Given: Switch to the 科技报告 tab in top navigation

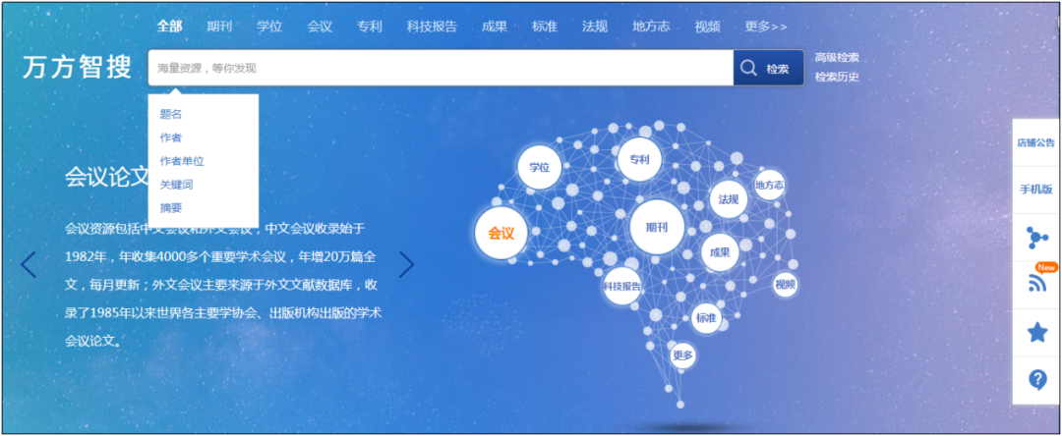Looking at the screenshot, I should pyautogui.click(x=432, y=27).
